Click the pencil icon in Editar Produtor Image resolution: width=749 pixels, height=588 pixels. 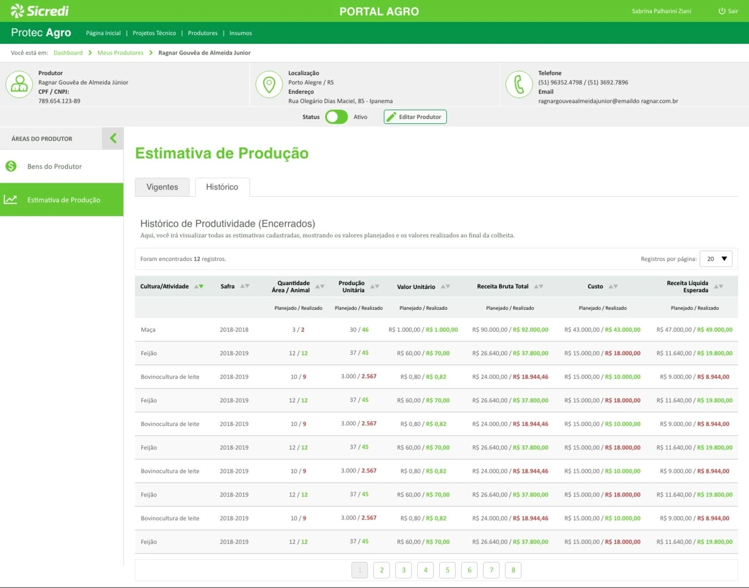[x=391, y=117]
